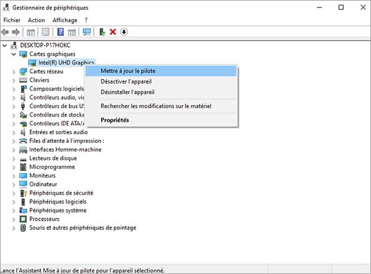
Task: Click the back arrow toolbar icon
Action: point(6,32)
